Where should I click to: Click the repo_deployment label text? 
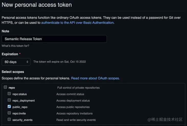point(24,100)
